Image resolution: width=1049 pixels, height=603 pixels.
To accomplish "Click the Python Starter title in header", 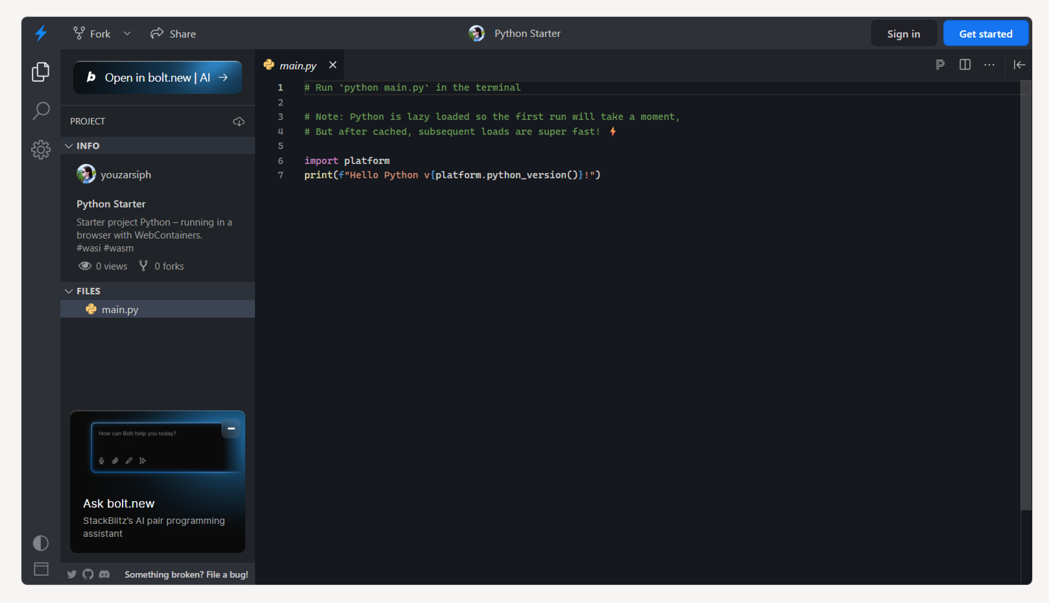I will 527,34.
